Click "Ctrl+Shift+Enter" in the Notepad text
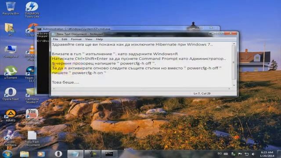This screenshot has width=281, height=158. pyautogui.click(x=91, y=59)
